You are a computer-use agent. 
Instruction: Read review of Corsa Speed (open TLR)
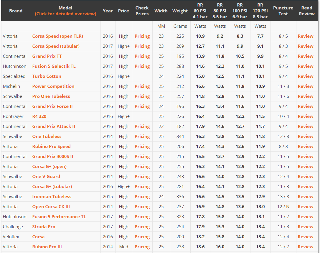(306, 36)
